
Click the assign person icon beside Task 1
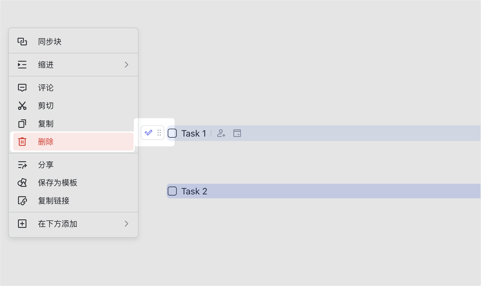pos(221,133)
